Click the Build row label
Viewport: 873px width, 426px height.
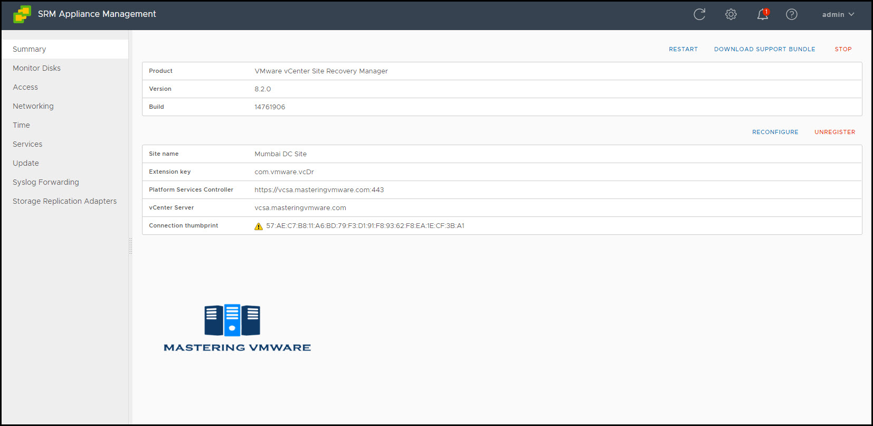[x=156, y=107]
